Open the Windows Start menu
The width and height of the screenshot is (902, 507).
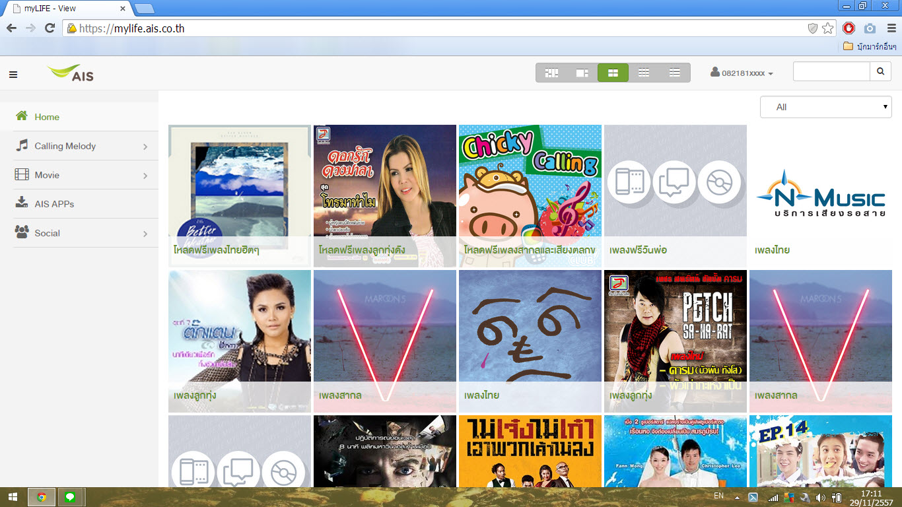tap(13, 497)
